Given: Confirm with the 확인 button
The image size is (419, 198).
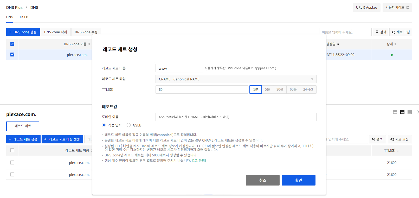Looking at the screenshot, I should [x=298, y=180].
